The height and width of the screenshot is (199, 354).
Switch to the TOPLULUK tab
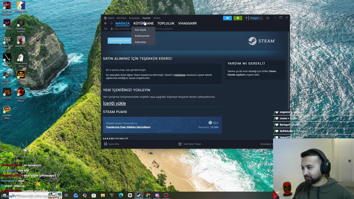point(166,23)
